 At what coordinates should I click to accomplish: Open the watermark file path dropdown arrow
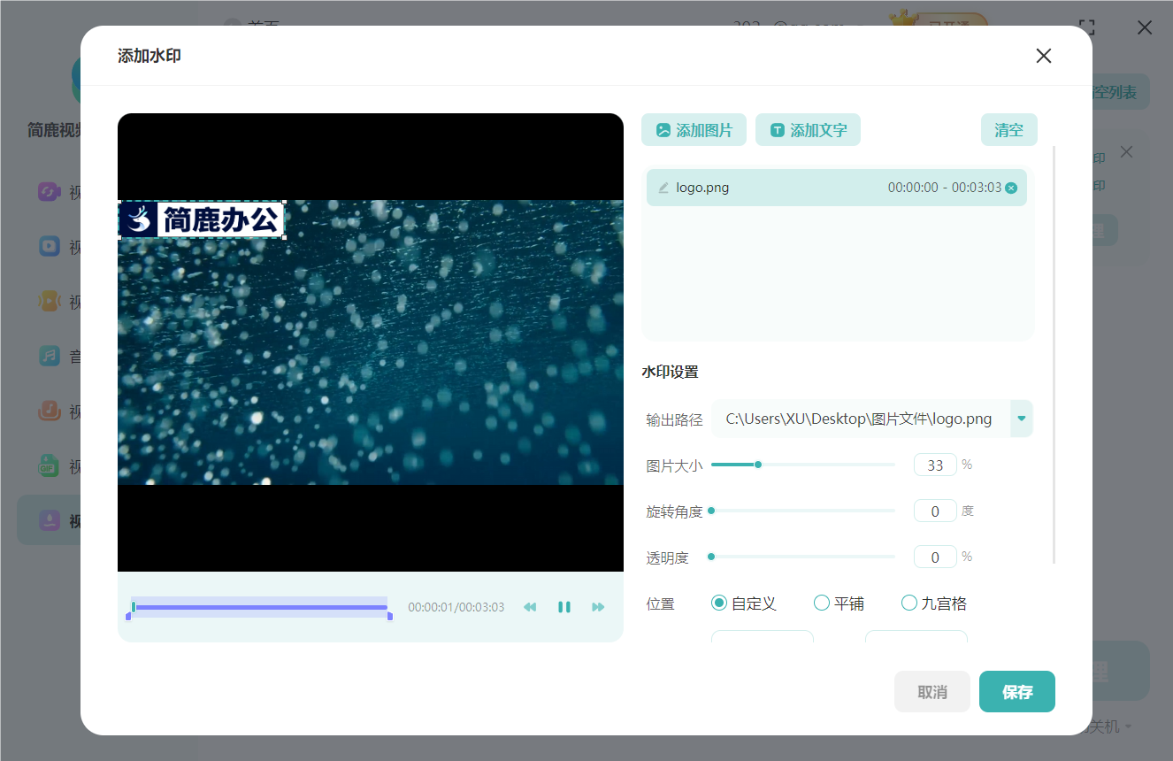(x=1022, y=419)
